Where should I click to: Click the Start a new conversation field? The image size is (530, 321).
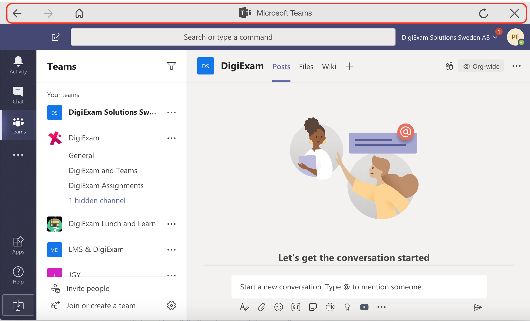(359, 287)
